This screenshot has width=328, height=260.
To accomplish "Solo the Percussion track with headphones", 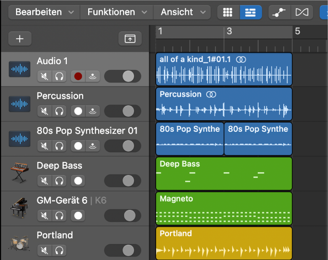I will pyautogui.click(x=59, y=111).
